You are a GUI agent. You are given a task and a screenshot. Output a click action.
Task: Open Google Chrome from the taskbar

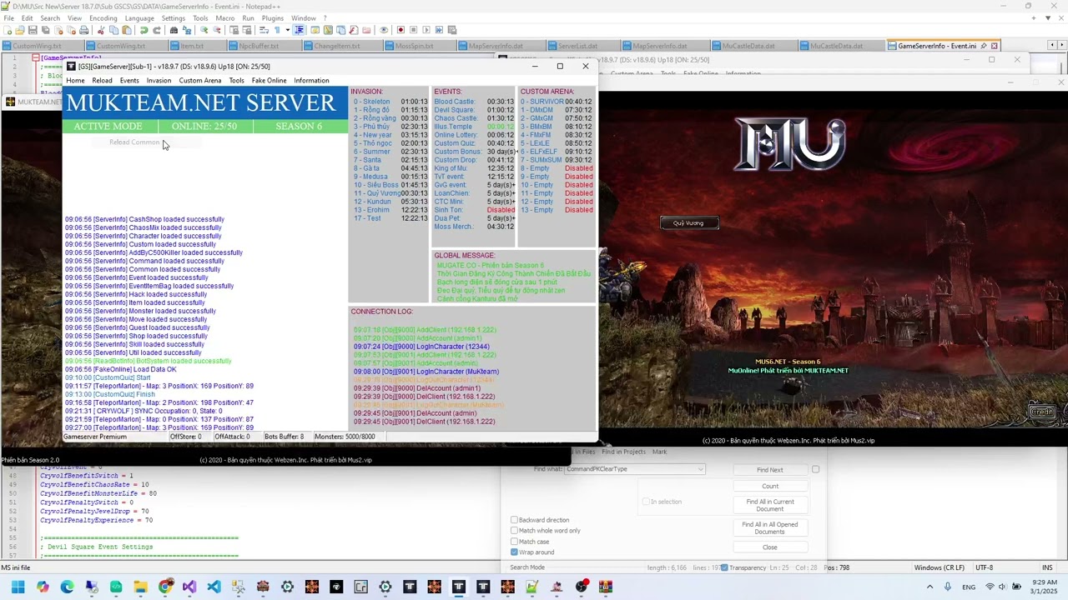point(165,587)
